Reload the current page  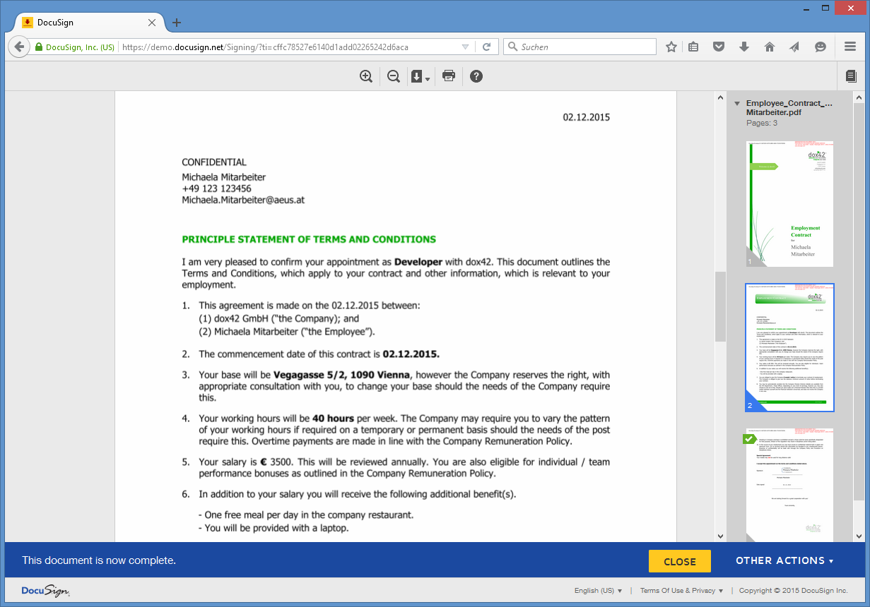[486, 47]
